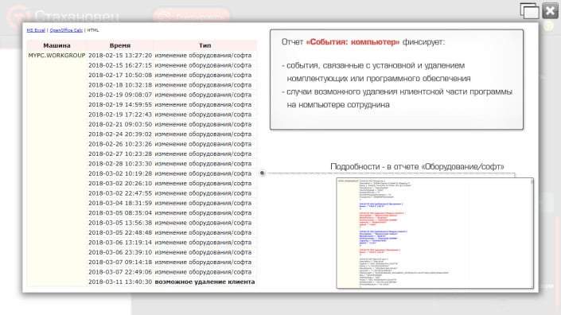Screen dimensions: 561x315
Task: Click the open-in-new-window icon at top right
Action: [529, 10]
